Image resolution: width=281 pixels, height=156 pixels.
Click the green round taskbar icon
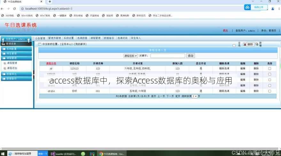(83, 154)
